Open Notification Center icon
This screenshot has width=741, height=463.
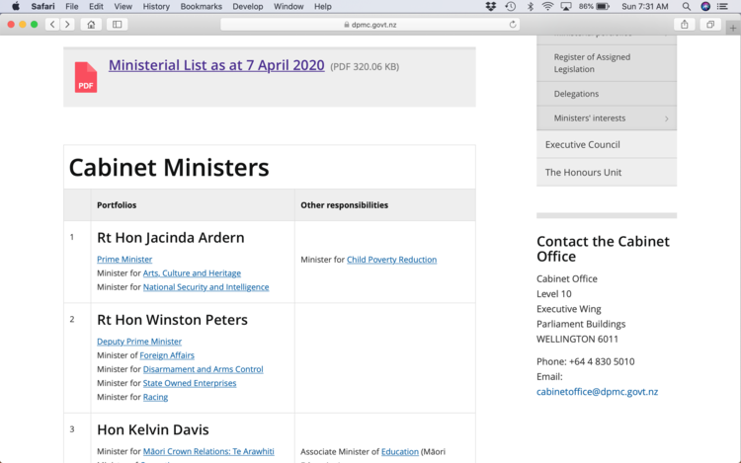tap(722, 6)
